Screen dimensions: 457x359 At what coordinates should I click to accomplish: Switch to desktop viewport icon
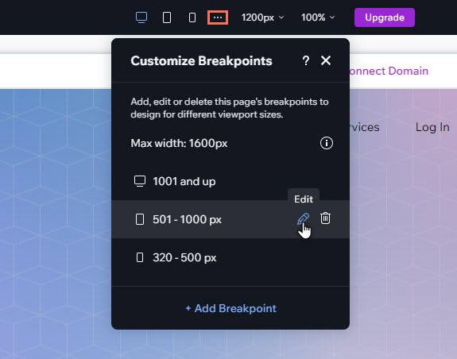coord(141,17)
